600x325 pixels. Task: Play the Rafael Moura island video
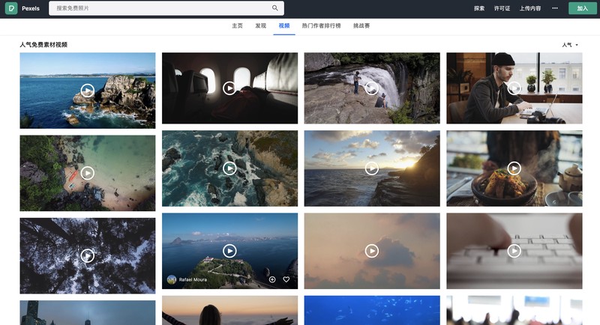coord(229,251)
